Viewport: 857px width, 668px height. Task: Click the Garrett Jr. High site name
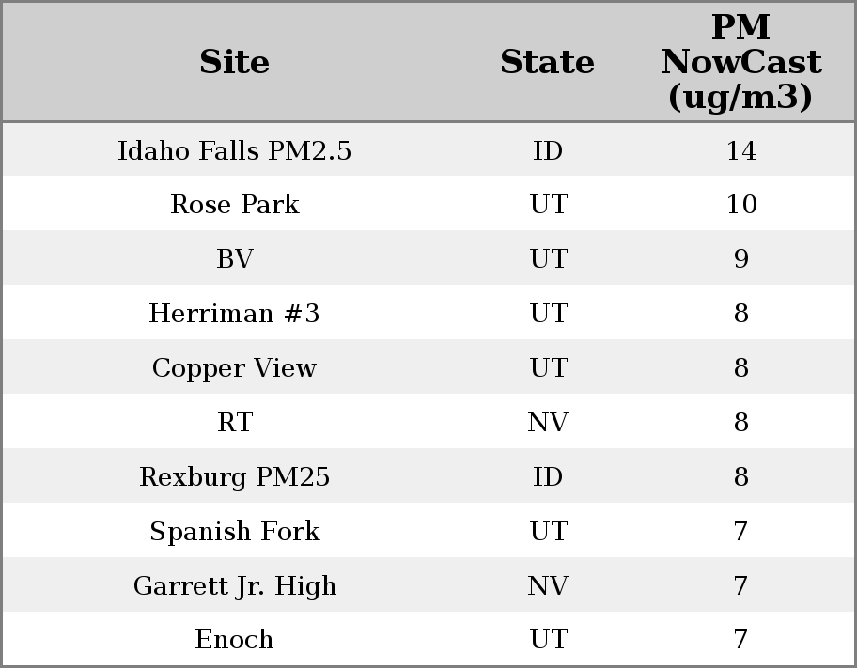(x=234, y=586)
